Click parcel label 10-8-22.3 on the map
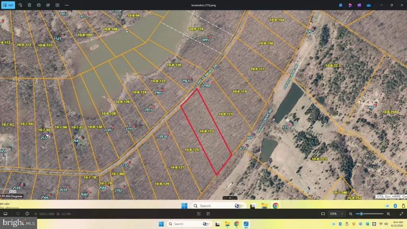The height and width of the screenshot is (229, 407). pos(333,66)
